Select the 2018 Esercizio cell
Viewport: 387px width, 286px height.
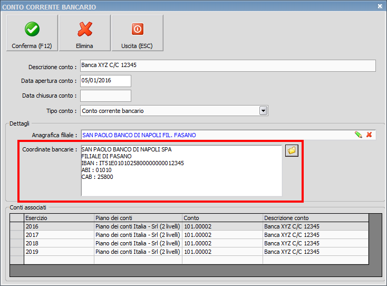tap(59, 243)
